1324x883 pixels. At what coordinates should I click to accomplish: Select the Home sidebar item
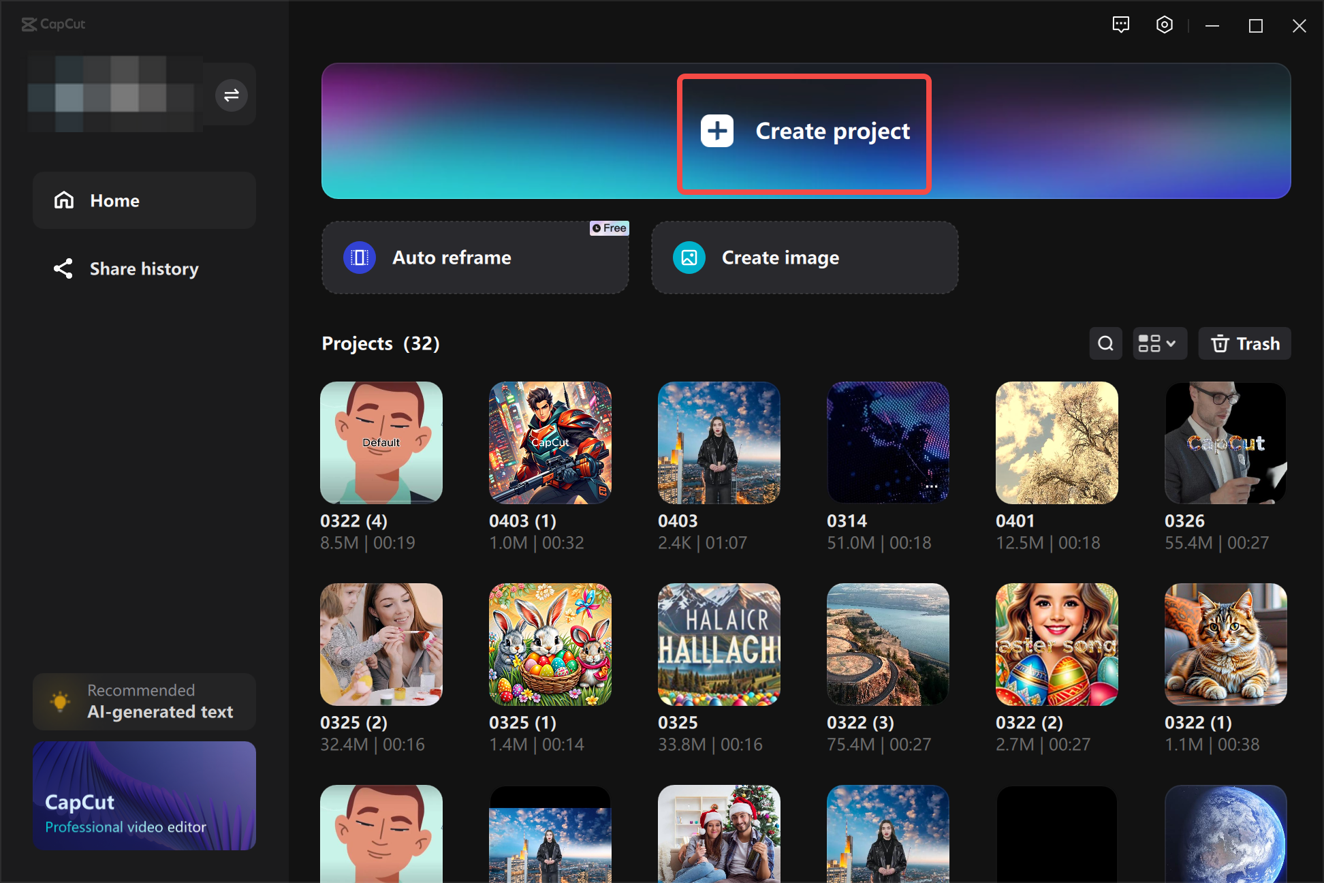144,200
